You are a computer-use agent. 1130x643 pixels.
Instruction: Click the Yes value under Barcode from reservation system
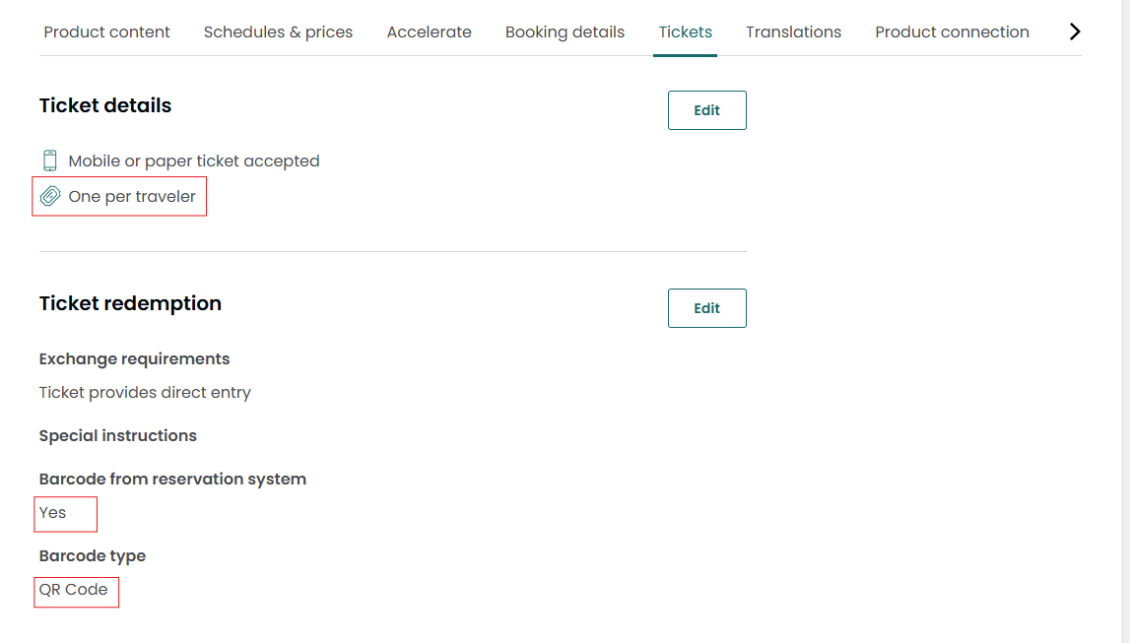point(53,512)
